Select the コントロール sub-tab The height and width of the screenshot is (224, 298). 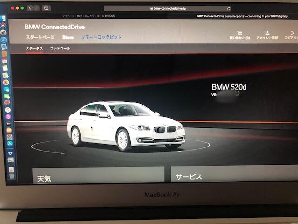[60, 49]
